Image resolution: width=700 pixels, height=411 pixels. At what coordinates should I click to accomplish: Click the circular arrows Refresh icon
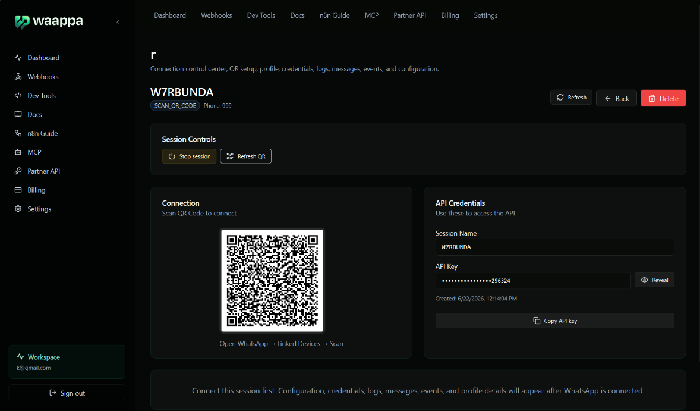tap(560, 98)
